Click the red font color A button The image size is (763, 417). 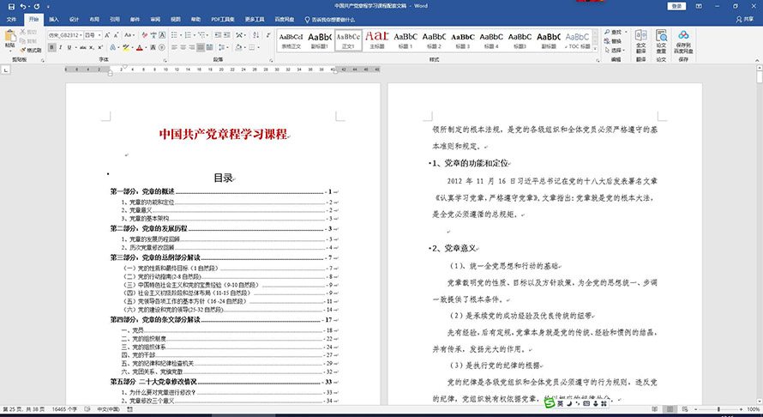coord(140,47)
